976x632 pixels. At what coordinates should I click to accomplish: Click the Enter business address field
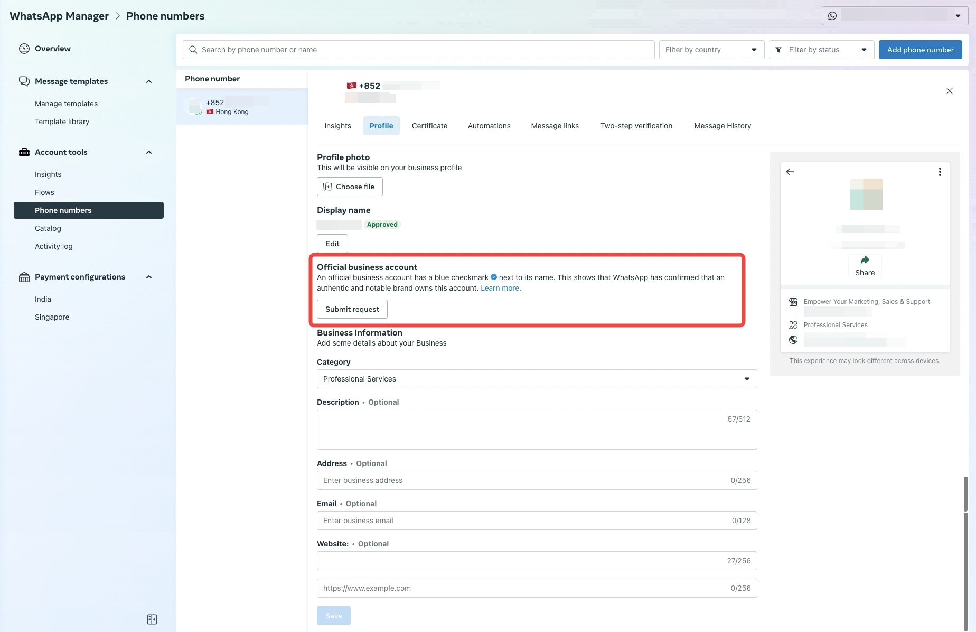click(537, 480)
